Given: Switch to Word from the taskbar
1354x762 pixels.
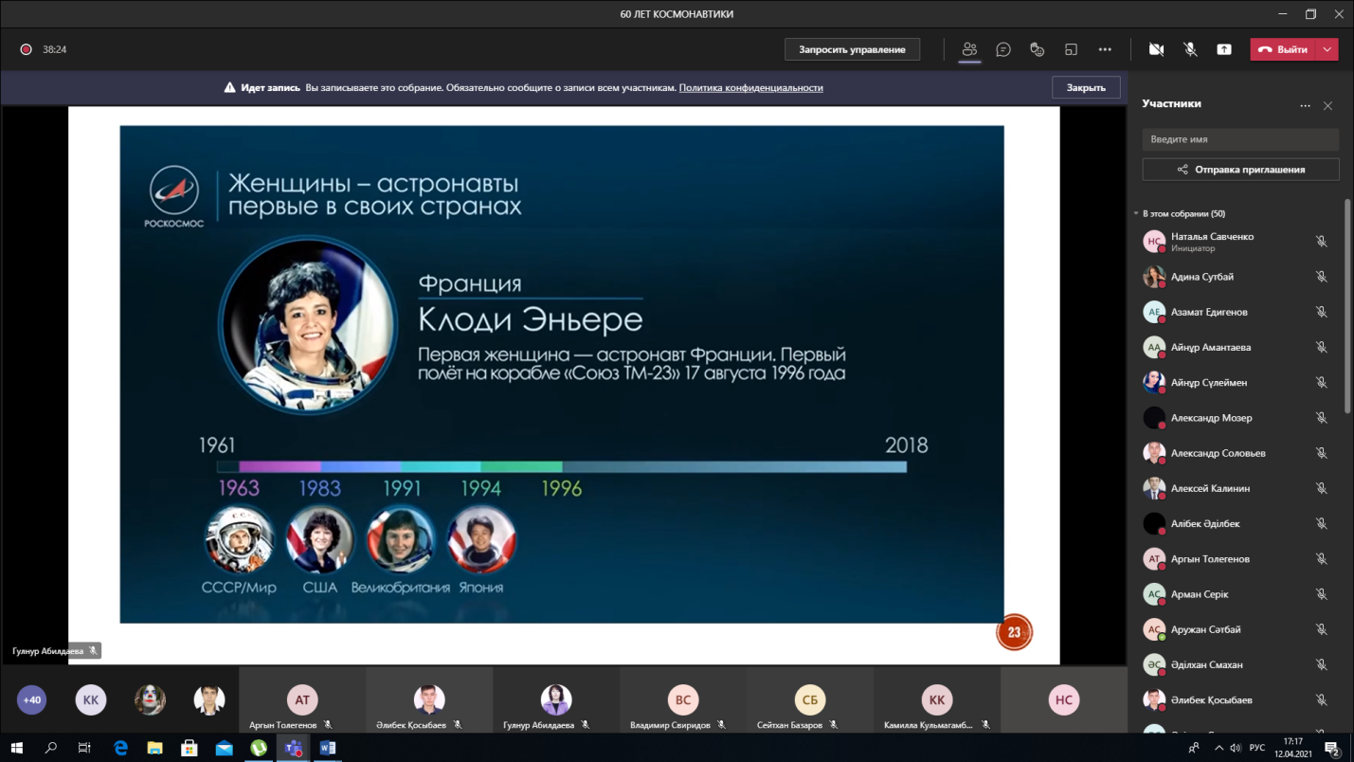Looking at the screenshot, I should point(328,748).
